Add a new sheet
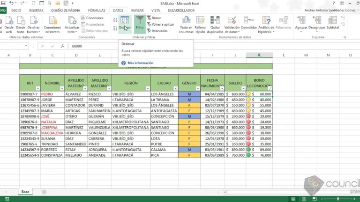This screenshot has width=360, height=202. click(x=44, y=192)
